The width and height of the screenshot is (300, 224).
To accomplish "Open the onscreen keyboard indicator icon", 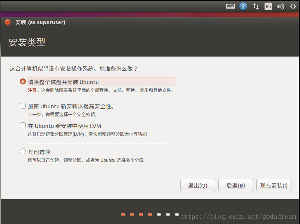I will pos(231,6).
